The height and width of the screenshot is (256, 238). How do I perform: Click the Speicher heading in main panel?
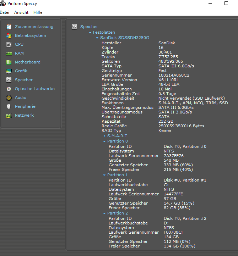[x=89, y=27]
